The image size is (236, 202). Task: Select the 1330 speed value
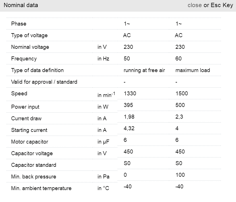[x=130, y=94]
